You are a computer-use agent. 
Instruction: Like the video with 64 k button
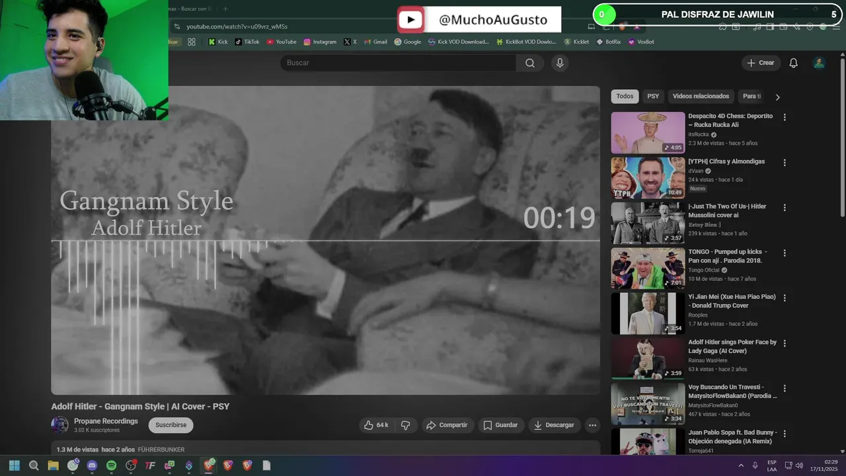point(376,425)
